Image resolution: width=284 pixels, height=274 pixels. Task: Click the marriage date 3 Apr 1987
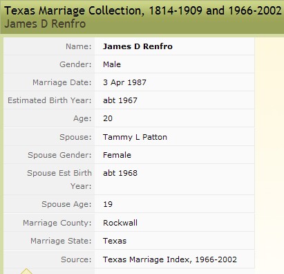pos(124,82)
